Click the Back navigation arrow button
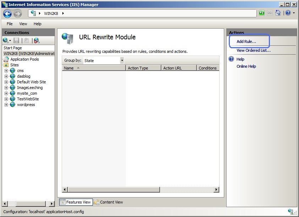This screenshot has width=299, height=217. 7,13
